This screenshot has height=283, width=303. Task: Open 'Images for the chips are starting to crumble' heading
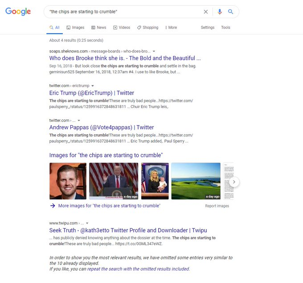tap(106, 155)
